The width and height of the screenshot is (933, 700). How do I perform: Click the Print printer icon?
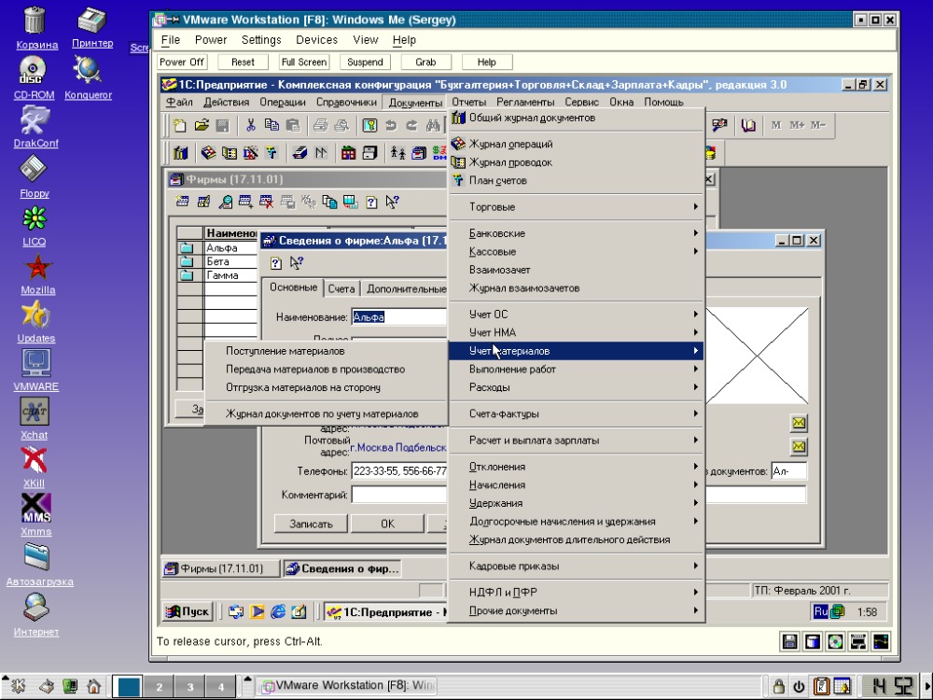click(321, 125)
